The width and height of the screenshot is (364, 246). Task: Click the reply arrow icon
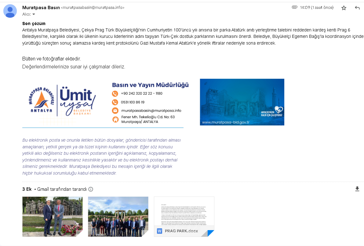pyautogui.click(x=357, y=8)
